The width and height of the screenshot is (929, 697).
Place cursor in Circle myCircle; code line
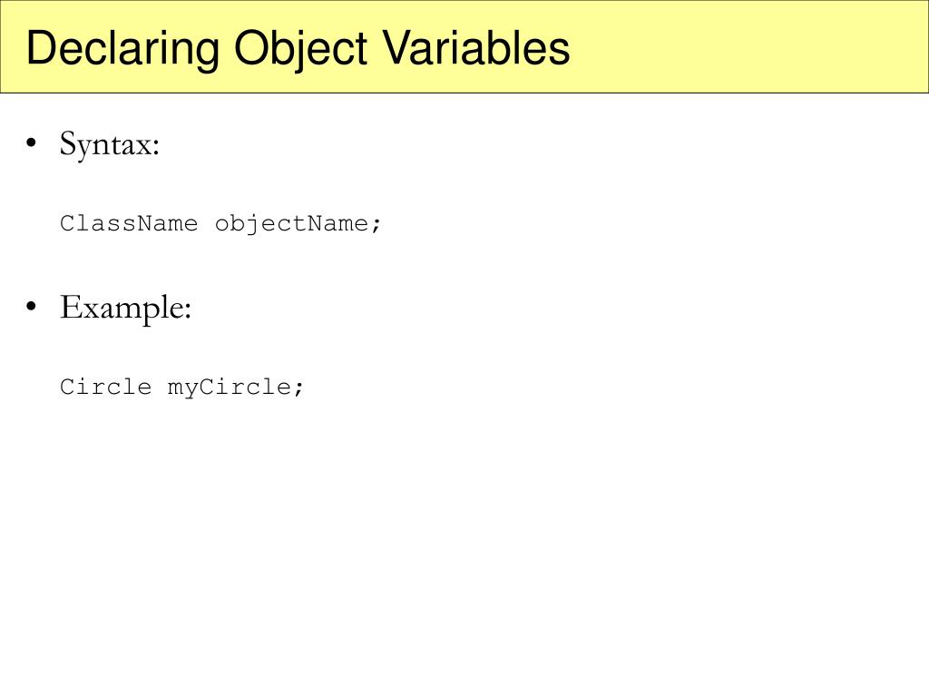point(181,388)
